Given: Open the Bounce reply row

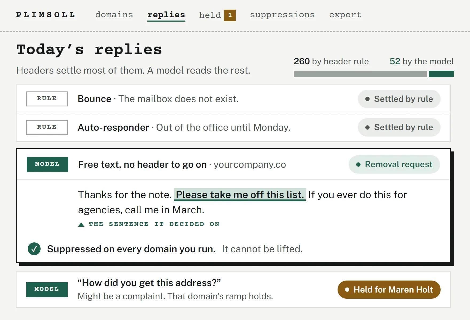Looking at the screenshot, I should (x=233, y=99).
